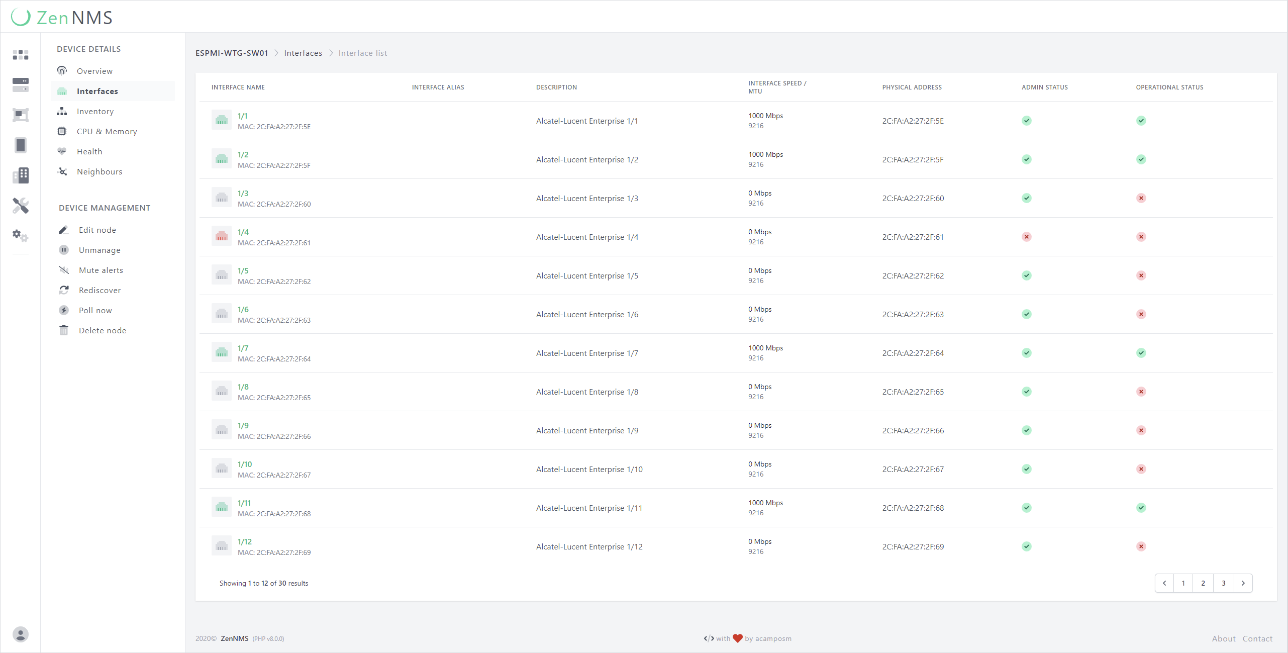
Task: Go to page 1 in pagination
Action: click(x=1183, y=583)
